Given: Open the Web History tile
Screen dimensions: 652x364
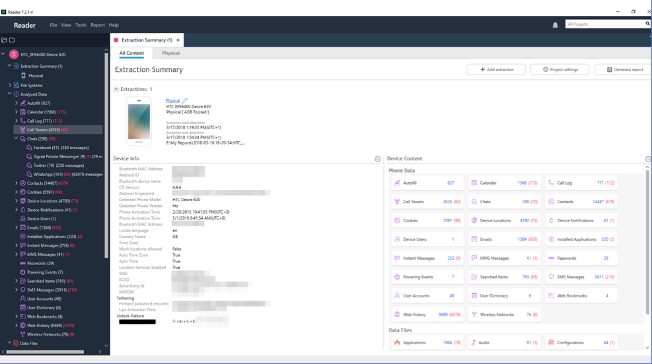Looking at the screenshot, I should click(427, 315).
